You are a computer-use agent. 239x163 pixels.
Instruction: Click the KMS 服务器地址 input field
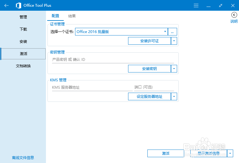pos(92,87)
